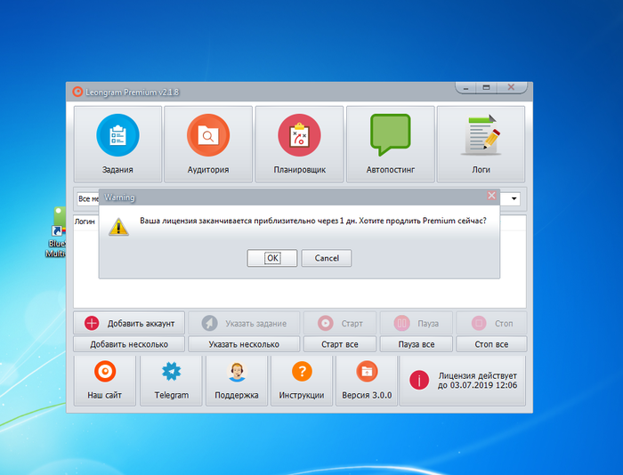Click the Пауза все button
Viewport: 623px width, 475px height.
416,344
